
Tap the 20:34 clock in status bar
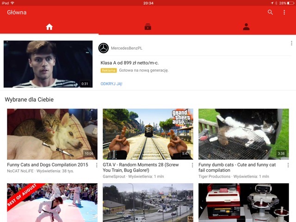point(148,3)
